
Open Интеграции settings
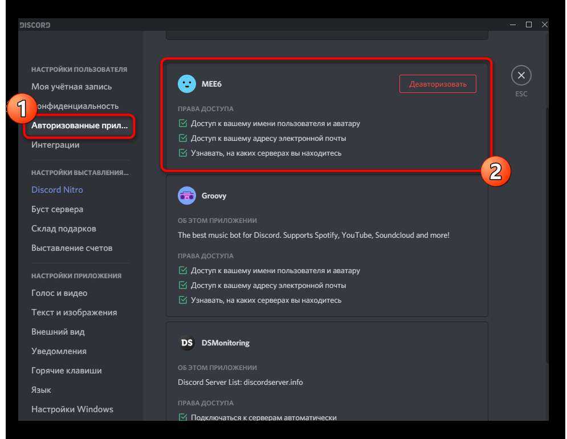point(55,145)
